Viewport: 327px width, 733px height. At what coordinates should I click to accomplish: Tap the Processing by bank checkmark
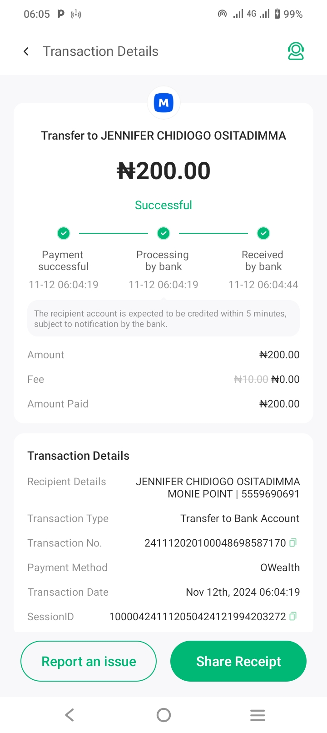[163, 233]
